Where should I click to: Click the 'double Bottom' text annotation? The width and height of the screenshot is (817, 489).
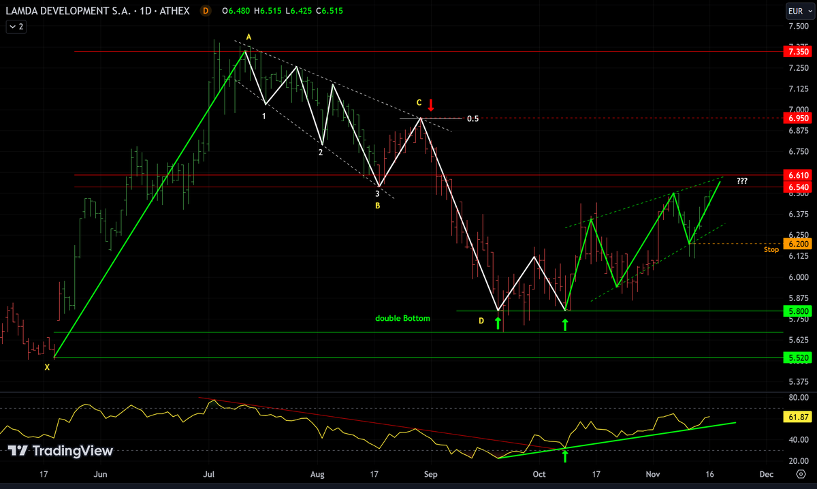(x=402, y=318)
